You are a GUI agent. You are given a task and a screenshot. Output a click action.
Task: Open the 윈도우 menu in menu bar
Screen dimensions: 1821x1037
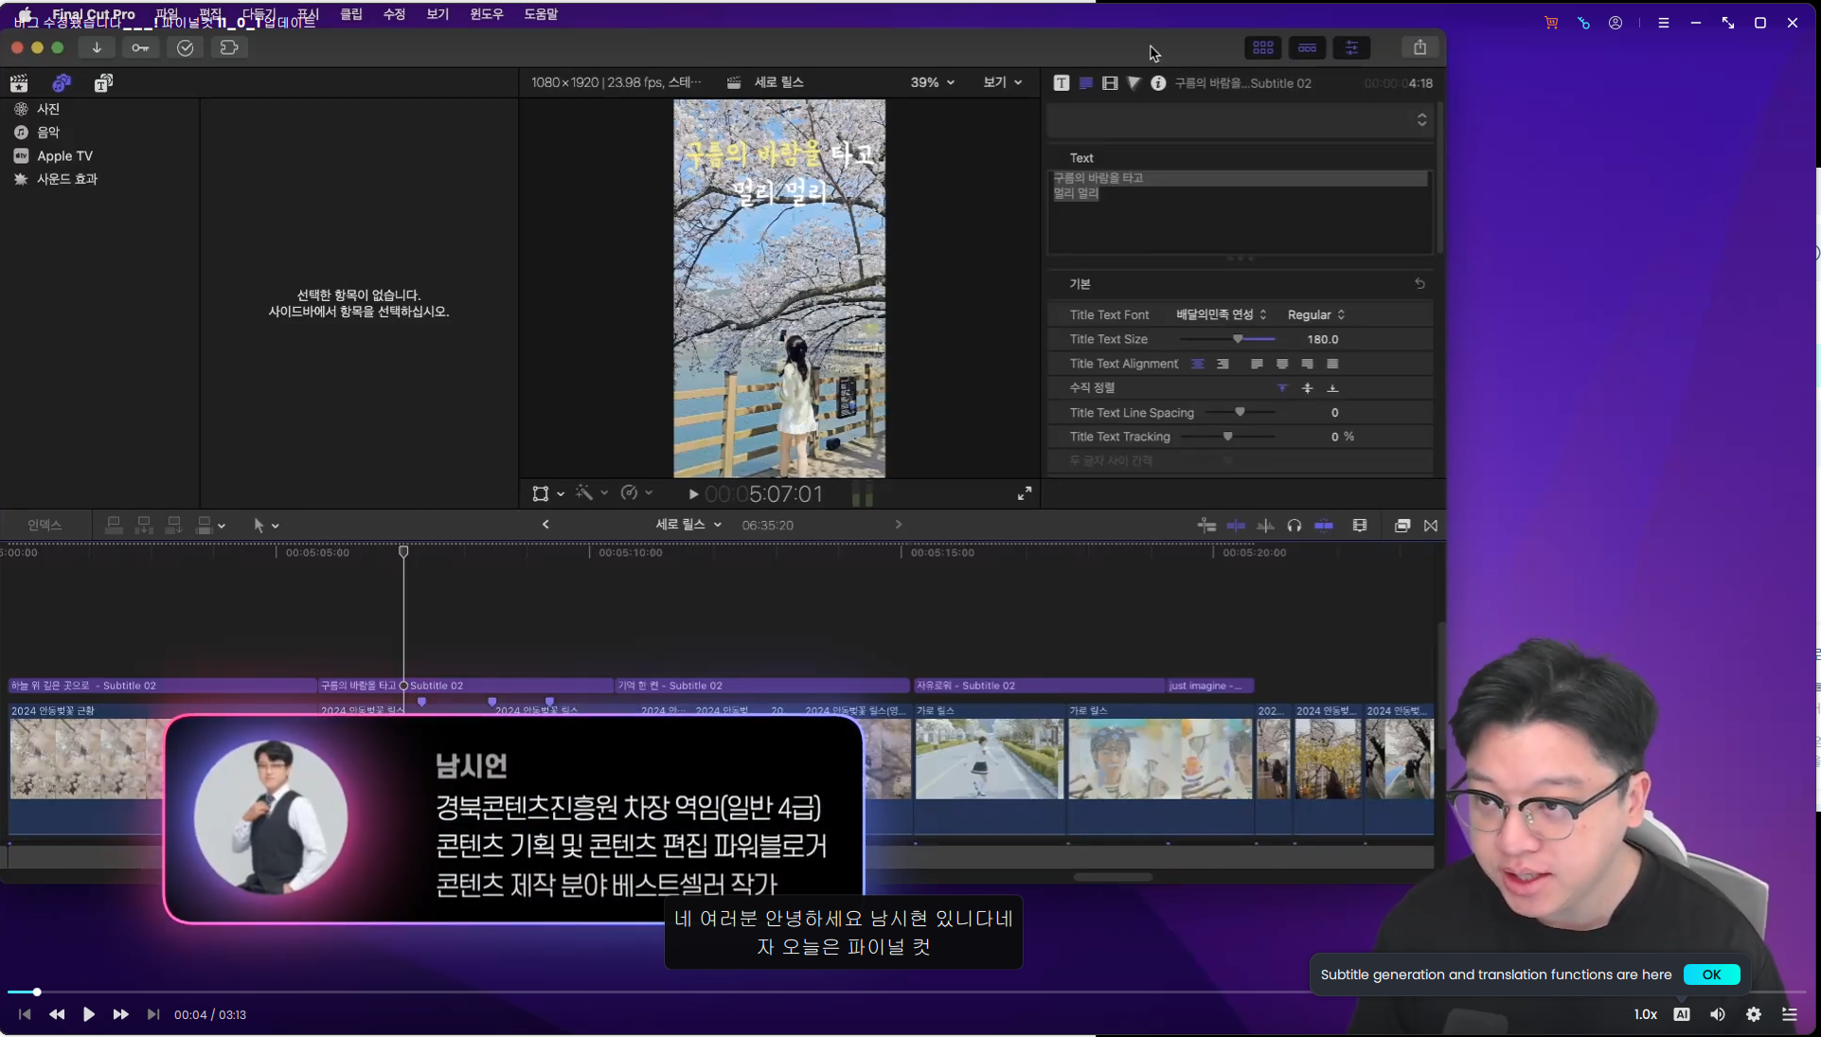coord(486,14)
